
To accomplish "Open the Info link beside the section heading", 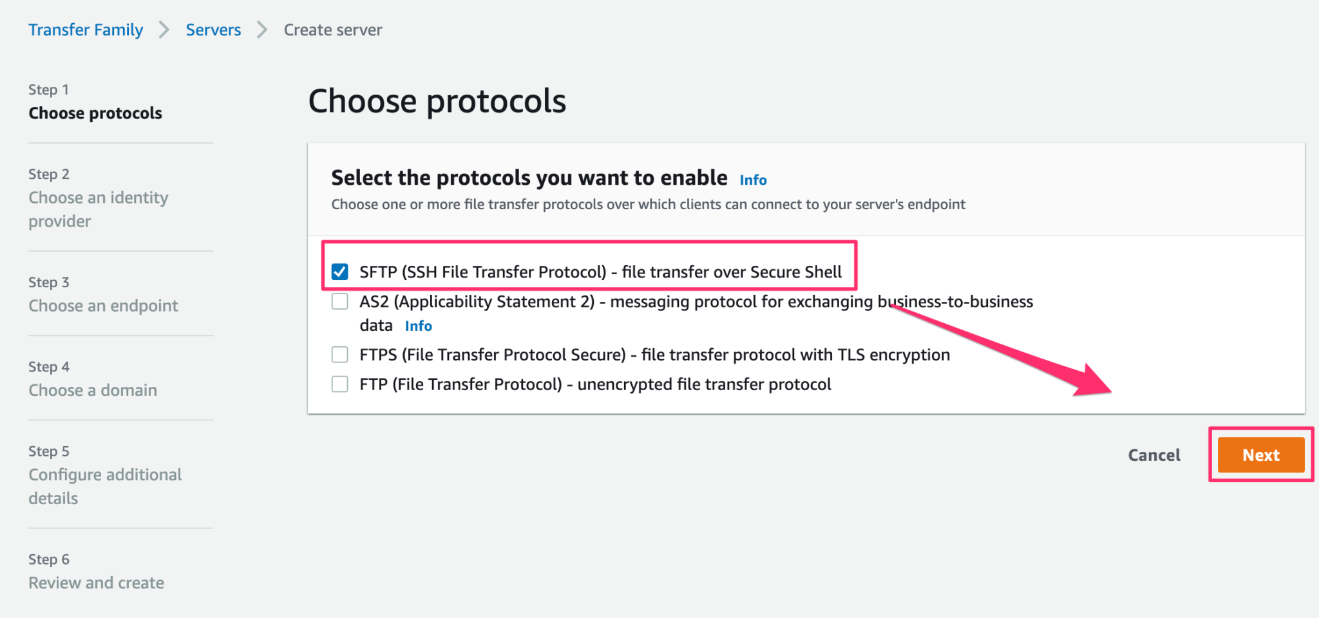I will coord(752,180).
